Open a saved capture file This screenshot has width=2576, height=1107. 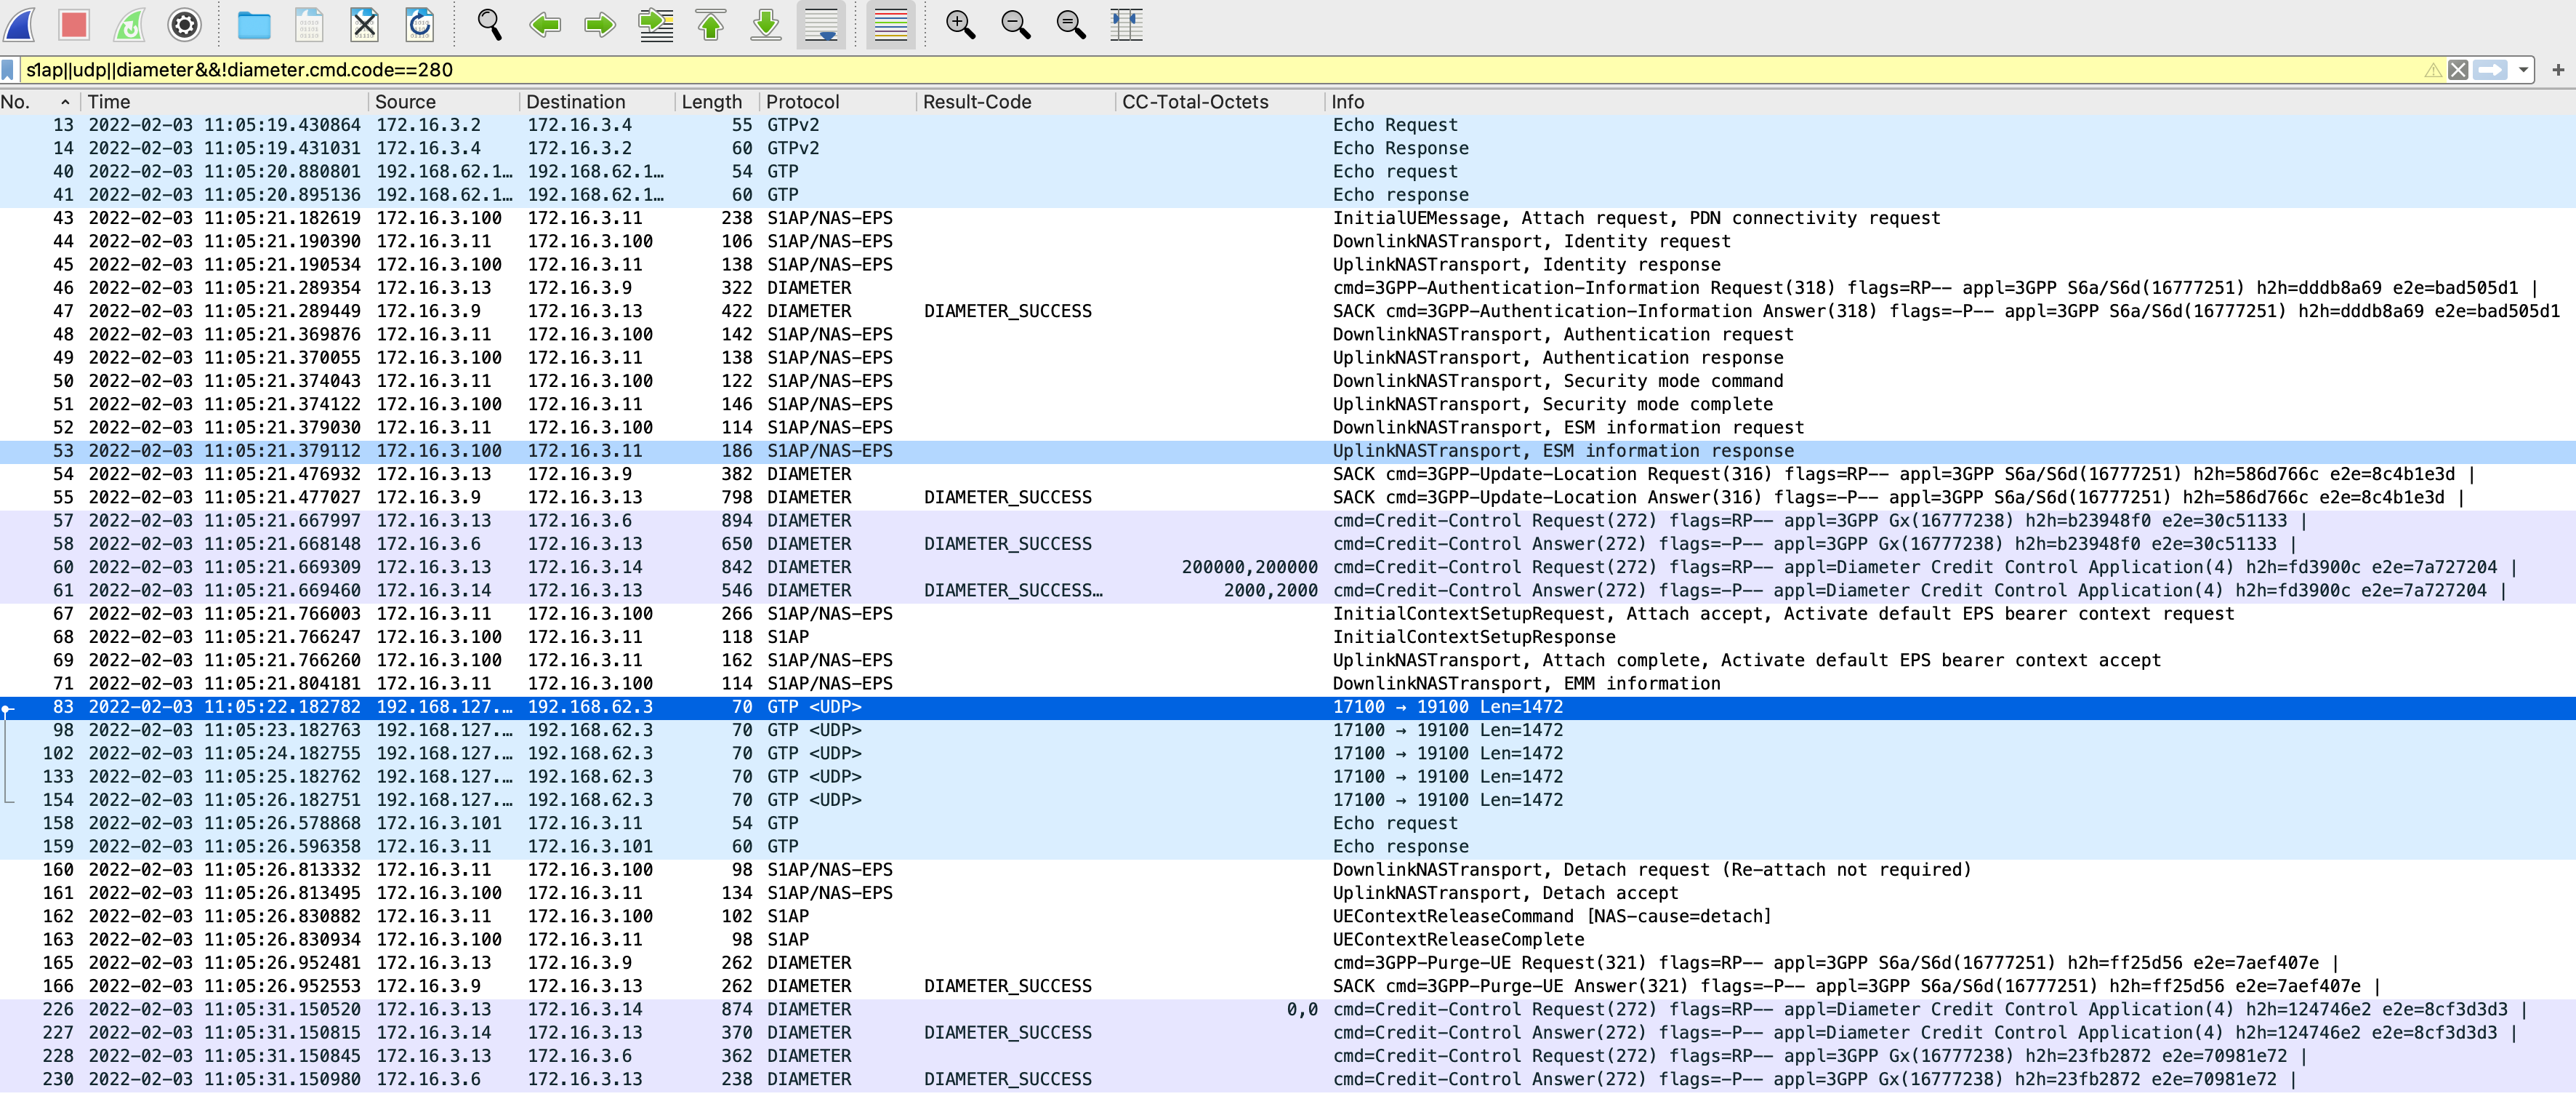point(254,25)
